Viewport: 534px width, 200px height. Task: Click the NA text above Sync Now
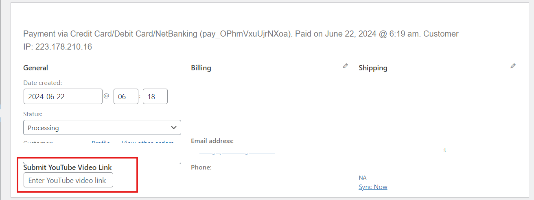tap(363, 178)
